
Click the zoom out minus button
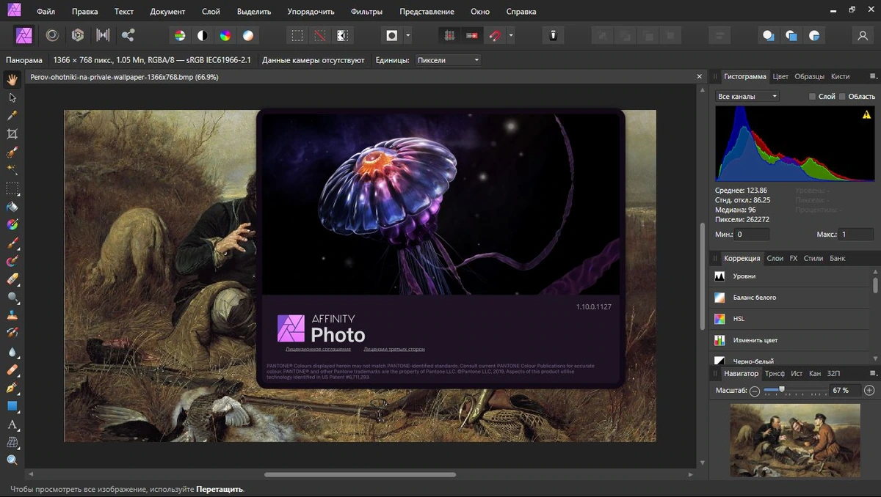755,391
